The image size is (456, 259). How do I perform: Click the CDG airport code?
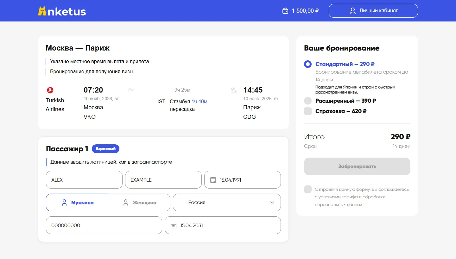pos(250,117)
